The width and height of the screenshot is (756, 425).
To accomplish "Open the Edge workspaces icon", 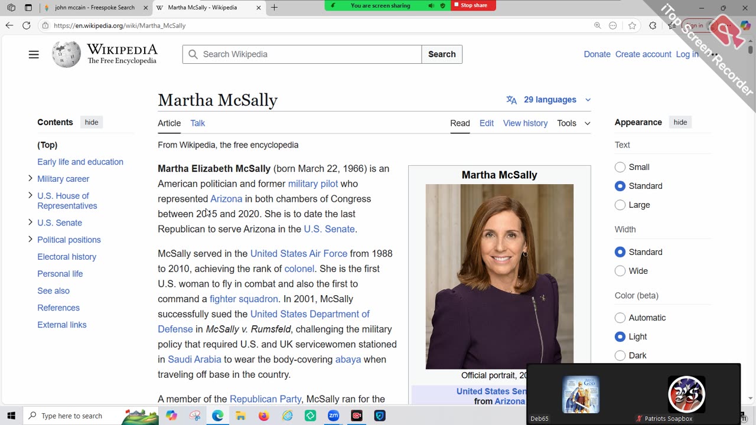I will point(11,8).
